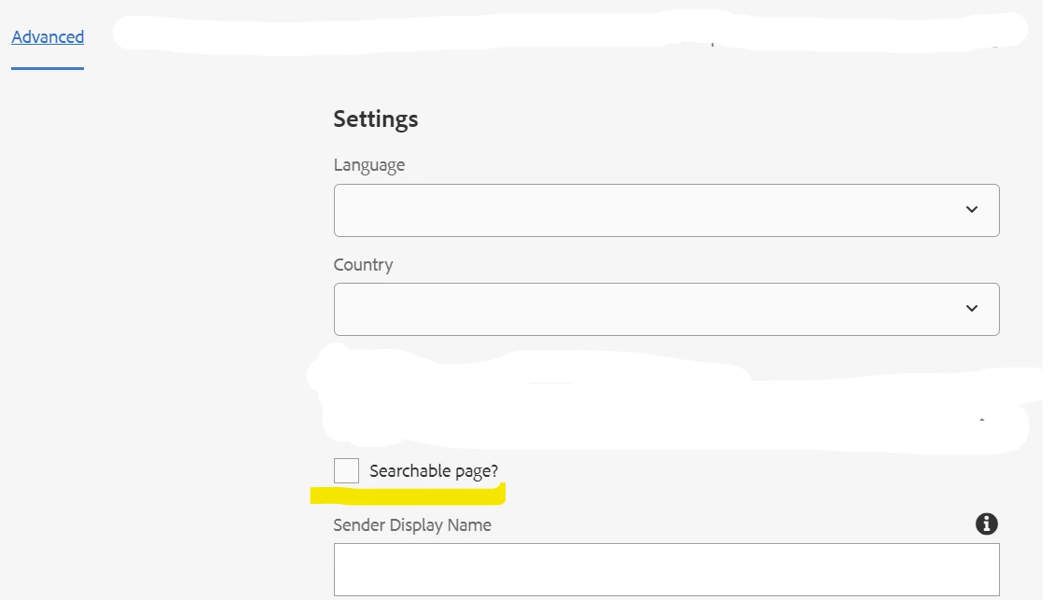The height and width of the screenshot is (600, 1054).
Task: Click the small caret below Country field
Action: click(981, 422)
